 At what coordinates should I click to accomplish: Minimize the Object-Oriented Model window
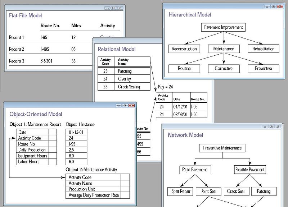pyautogui.click(x=119, y=105)
